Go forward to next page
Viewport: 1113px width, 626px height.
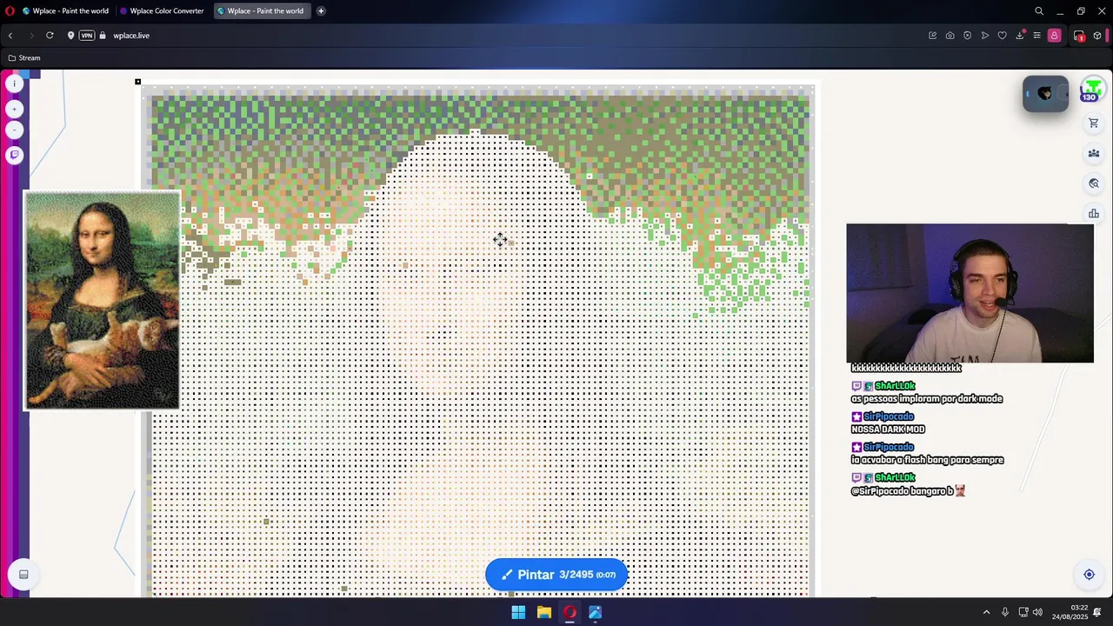[30, 36]
